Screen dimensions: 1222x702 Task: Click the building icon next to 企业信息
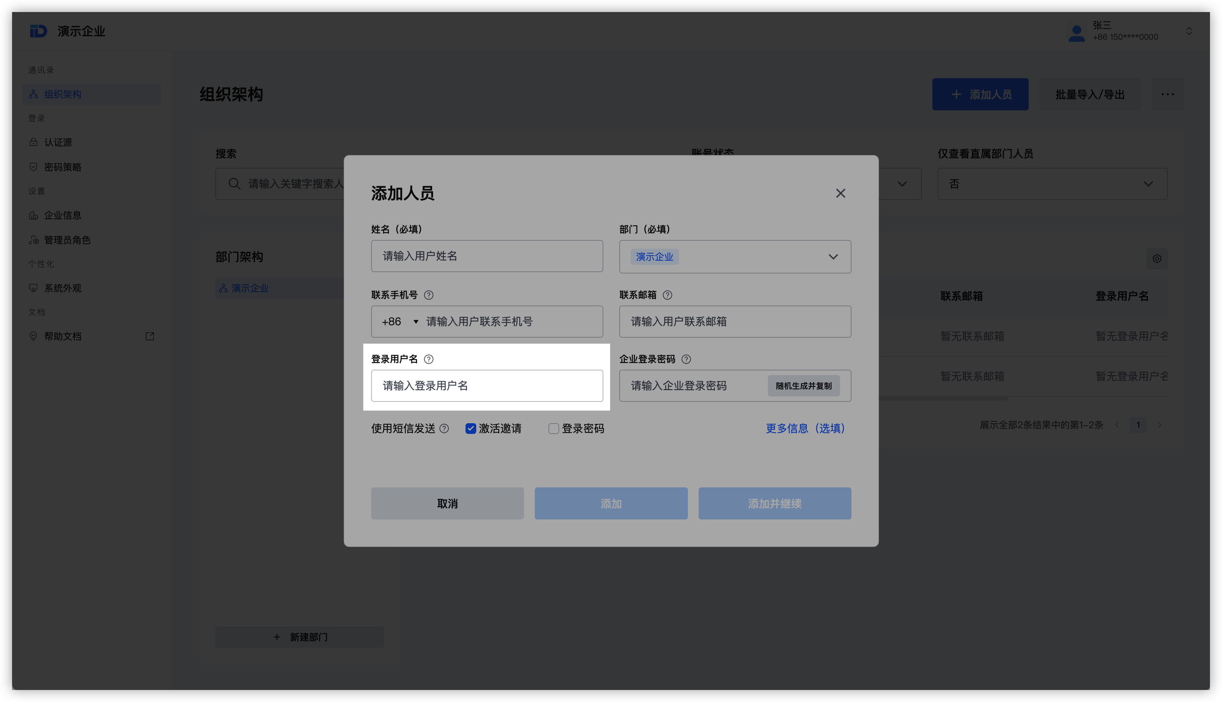[x=33, y=215]
